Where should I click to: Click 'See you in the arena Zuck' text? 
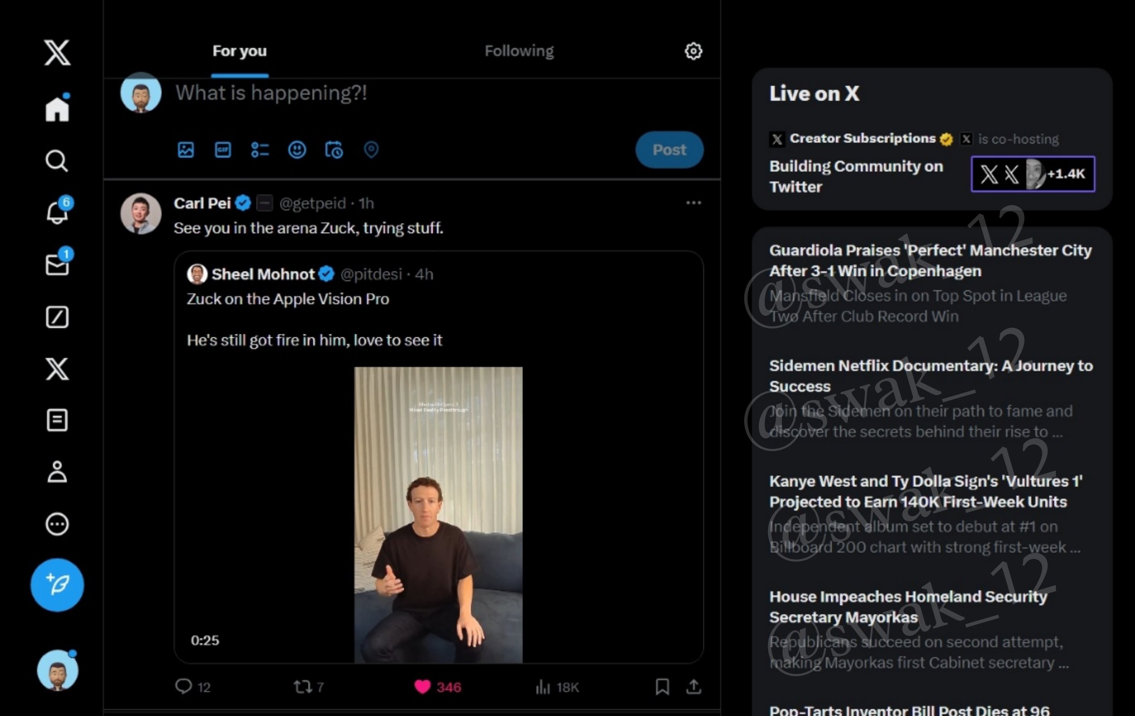point(308,228)
